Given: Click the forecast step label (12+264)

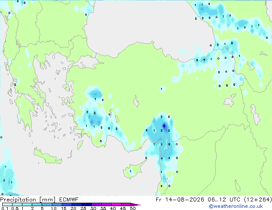Looking at the screenshot, I should point(258,200).
